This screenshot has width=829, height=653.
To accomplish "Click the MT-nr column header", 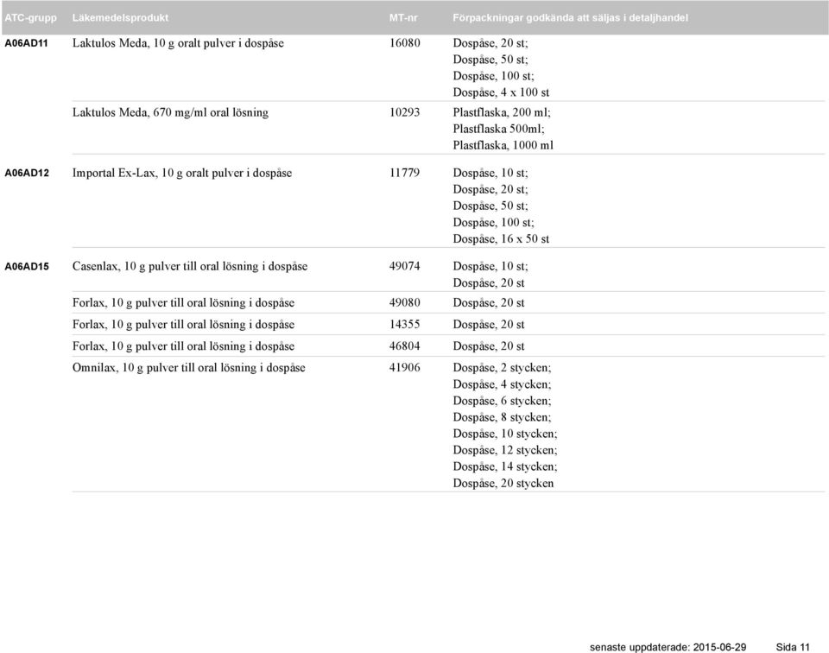I will (403, 18).
